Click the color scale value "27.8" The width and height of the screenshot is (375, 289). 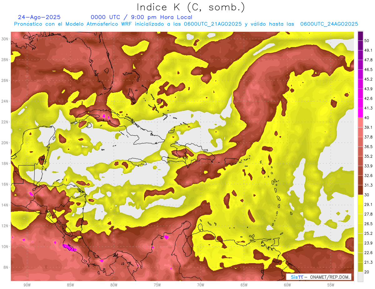pyautogui.click(x=368, y=214)
